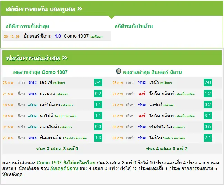Click the โบโด กลิมท์ 24 ก.พ. match row
Viewport: 224px width, 185px height.
coord(167,94)
